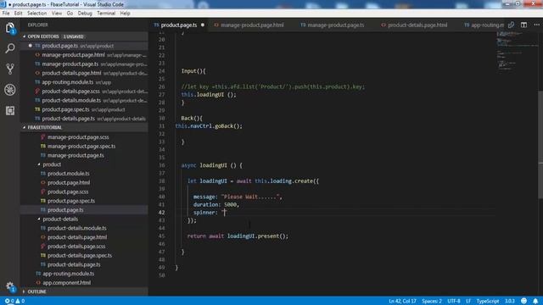
Task: Collapse the product-details folder in explorer
Action: tap(39, 219)
